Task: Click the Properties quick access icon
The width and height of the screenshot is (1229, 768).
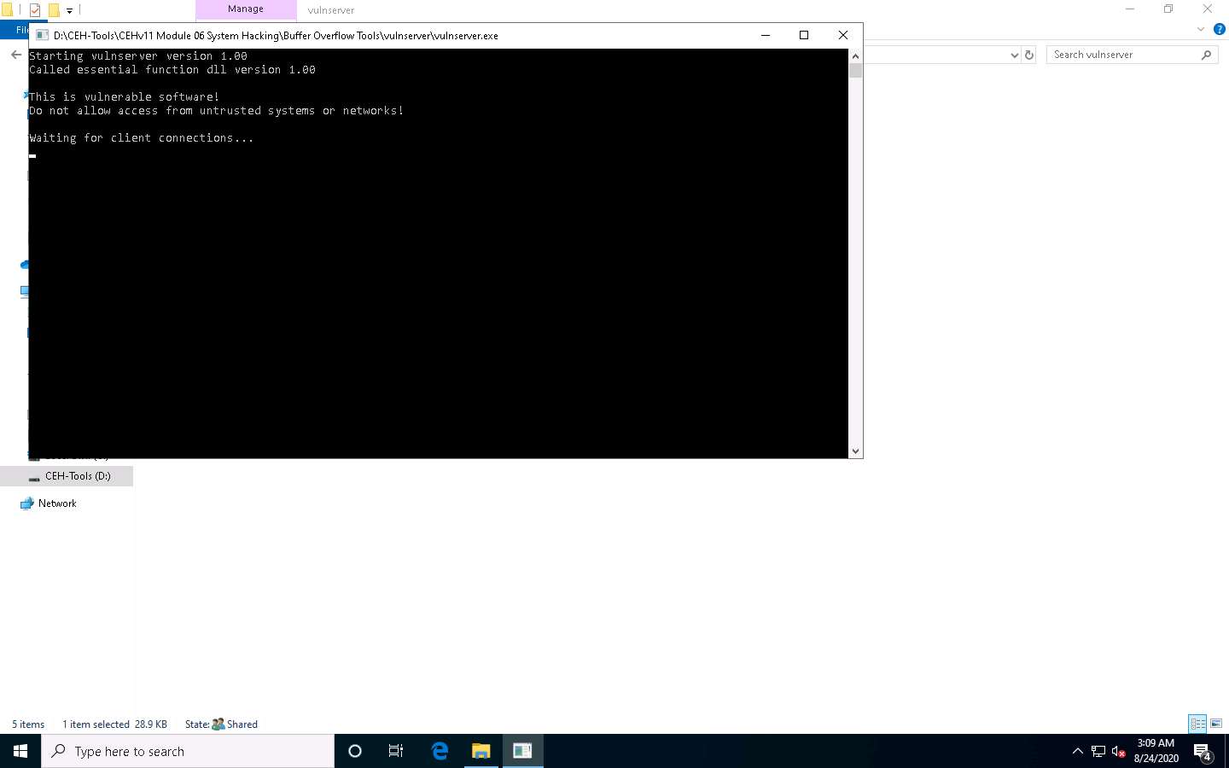Action: pyautogui.click(x=35, y=10)
